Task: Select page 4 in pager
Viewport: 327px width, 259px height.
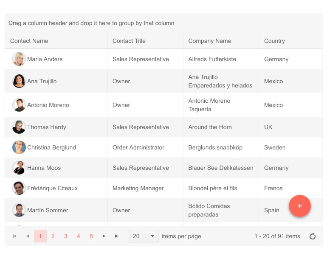Action: tap(79, 236)
